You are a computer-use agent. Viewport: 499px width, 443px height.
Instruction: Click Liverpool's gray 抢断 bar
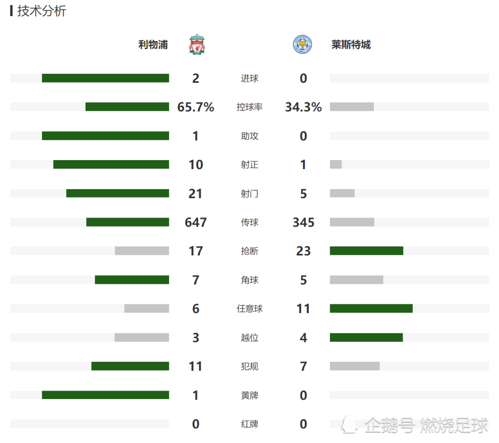(142, 251)
